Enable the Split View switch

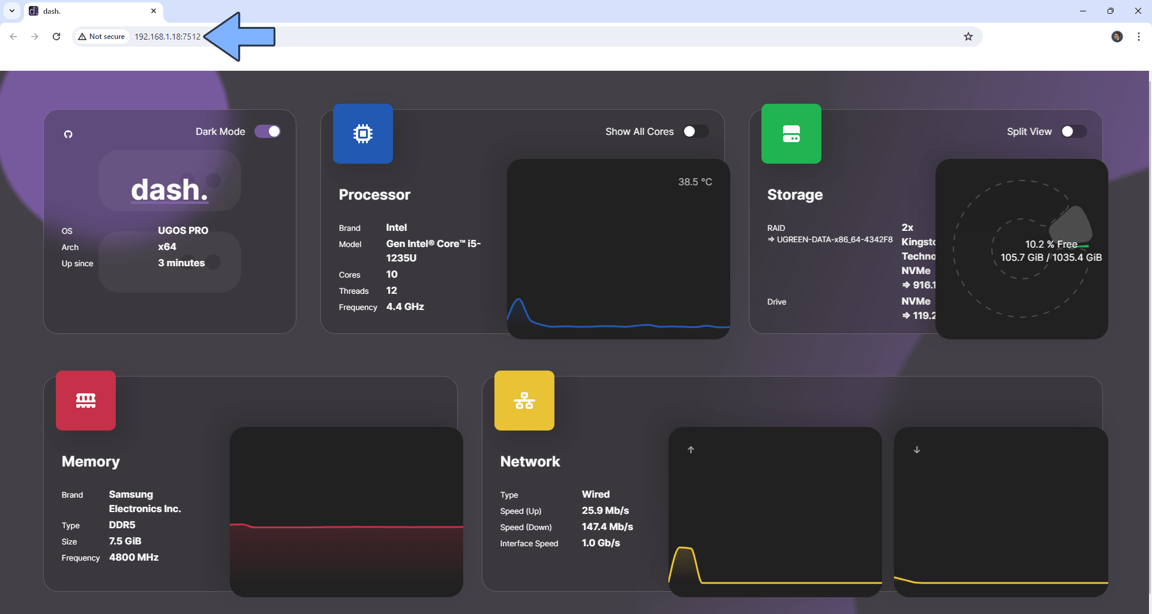pyautogui.click(x=1074, y=131)
